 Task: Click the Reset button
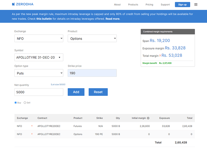pos(98,92)
